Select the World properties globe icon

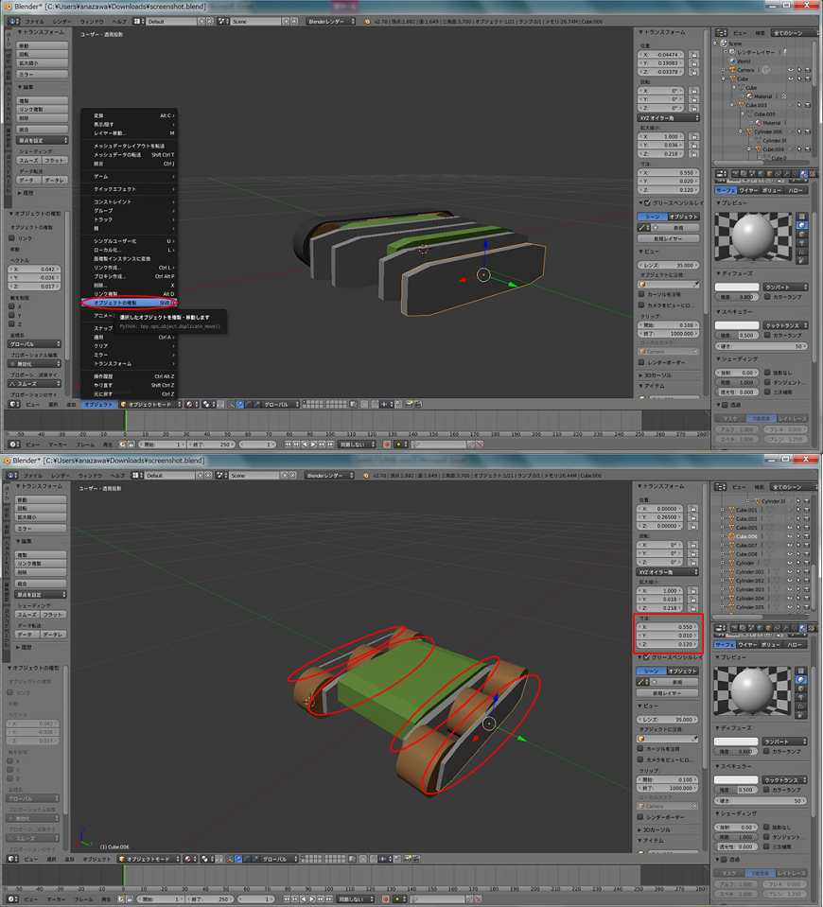coord(761,174)
